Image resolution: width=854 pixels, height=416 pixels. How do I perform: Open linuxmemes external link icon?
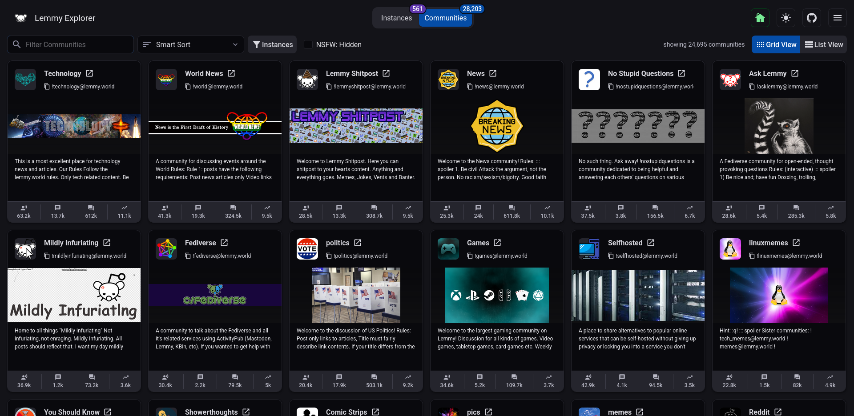pos(796,243)
